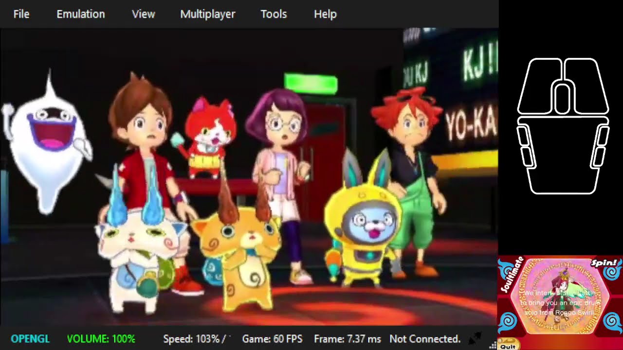Click the Not Connected multiplayer status
This screenshot has height=350, width=623.
pyautogui.click(x=425, y=339)
